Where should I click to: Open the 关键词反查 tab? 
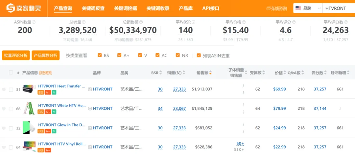[x=93, y=9]
